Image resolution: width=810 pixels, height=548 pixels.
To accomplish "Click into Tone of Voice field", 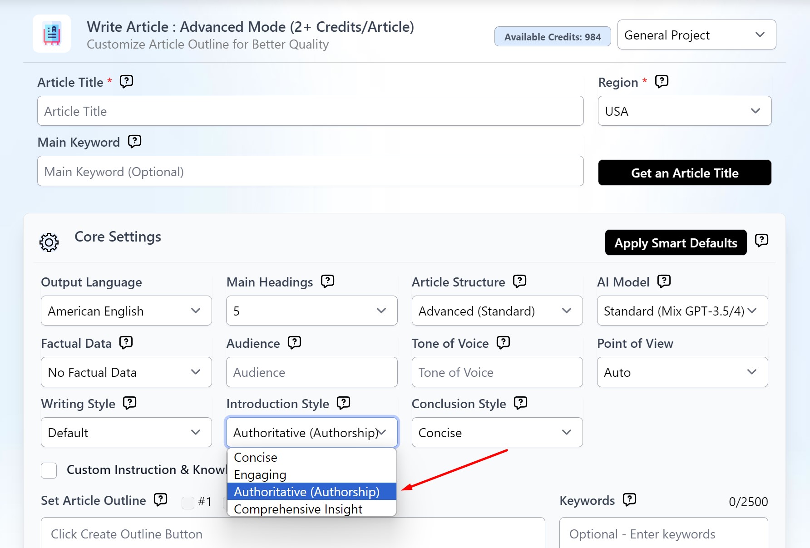I will pyautogui.click(x=497, y=372).
